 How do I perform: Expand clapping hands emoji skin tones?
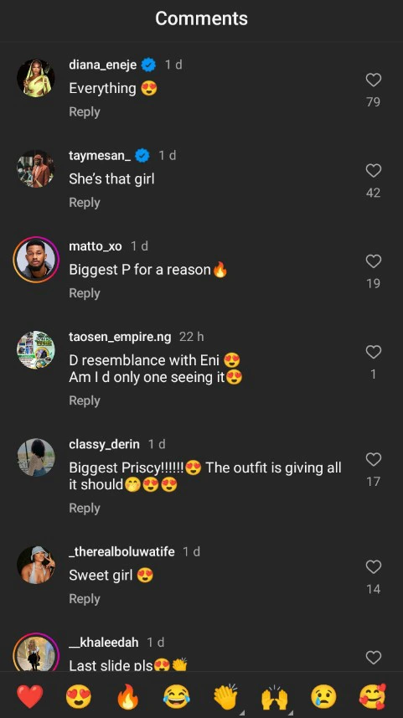225,696
